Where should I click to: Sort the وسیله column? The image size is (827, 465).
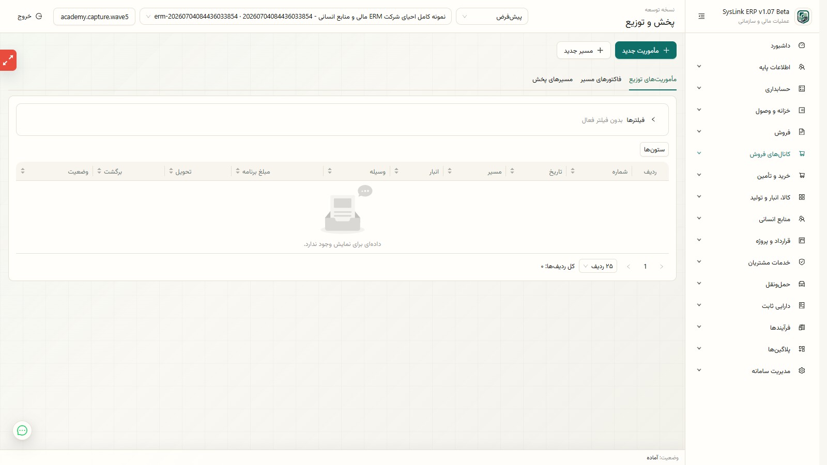pyautogui.click(x=330, y=171)
